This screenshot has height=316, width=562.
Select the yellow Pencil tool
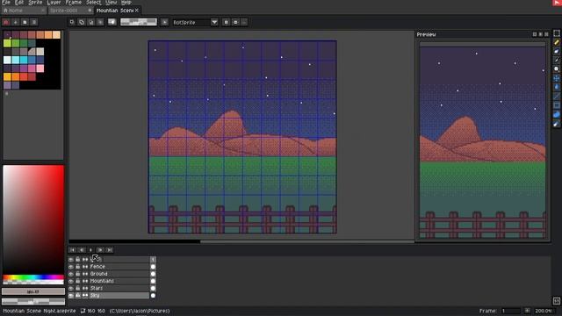556,42
